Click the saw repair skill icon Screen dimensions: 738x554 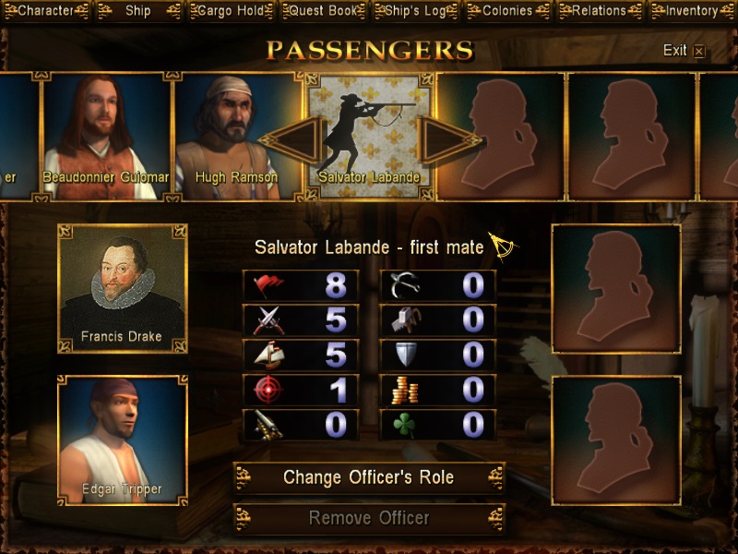[406, 320]
